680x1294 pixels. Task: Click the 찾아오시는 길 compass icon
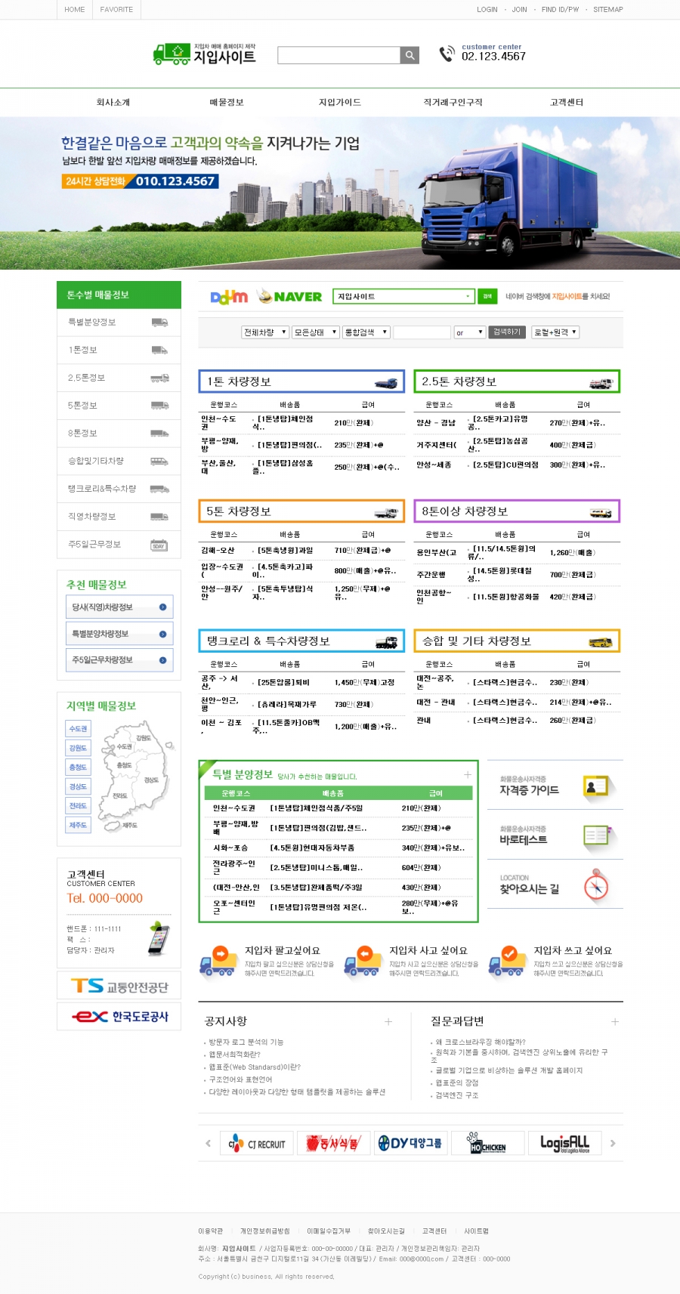click(x=596, y=885)
